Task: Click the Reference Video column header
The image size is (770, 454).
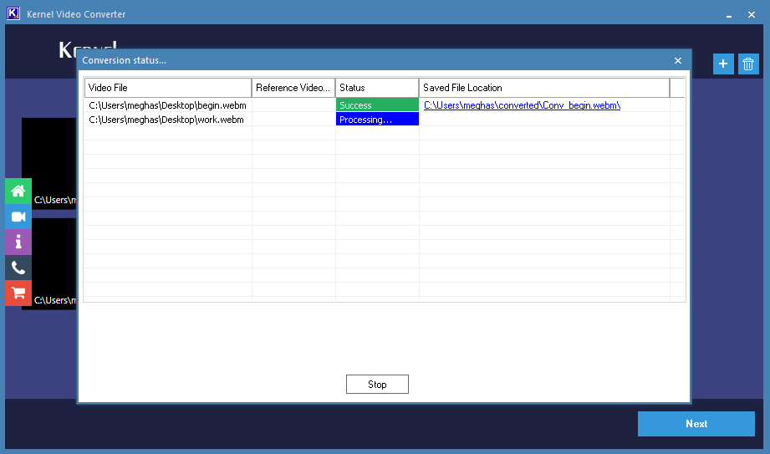Action: [293, 88]
